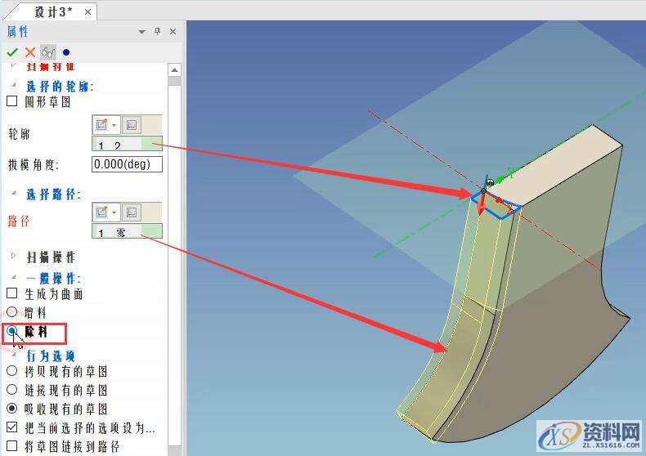Select the 增料 radio button
Viewport: 646px width, 456px height.
pos(12,311)
